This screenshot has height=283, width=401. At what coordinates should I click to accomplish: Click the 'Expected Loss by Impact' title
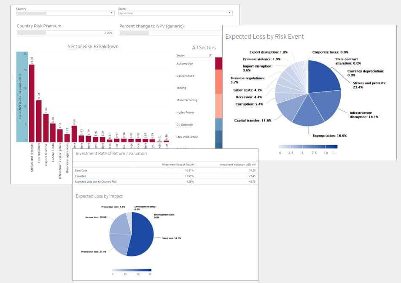click(99, 196)
